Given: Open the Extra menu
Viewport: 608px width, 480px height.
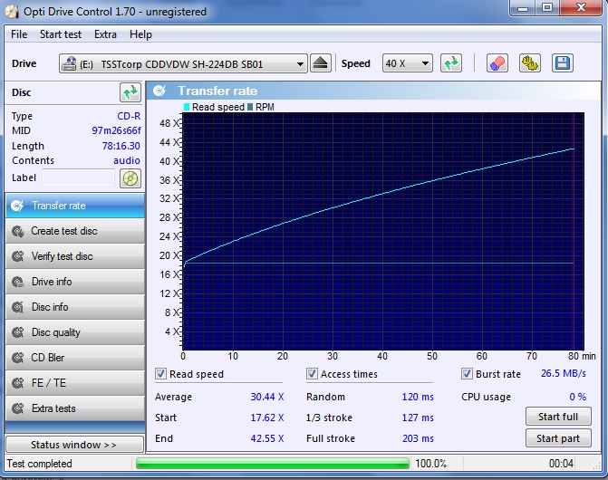Looking at the screenshot, I should pyautogui.click(x=105, y=34).
